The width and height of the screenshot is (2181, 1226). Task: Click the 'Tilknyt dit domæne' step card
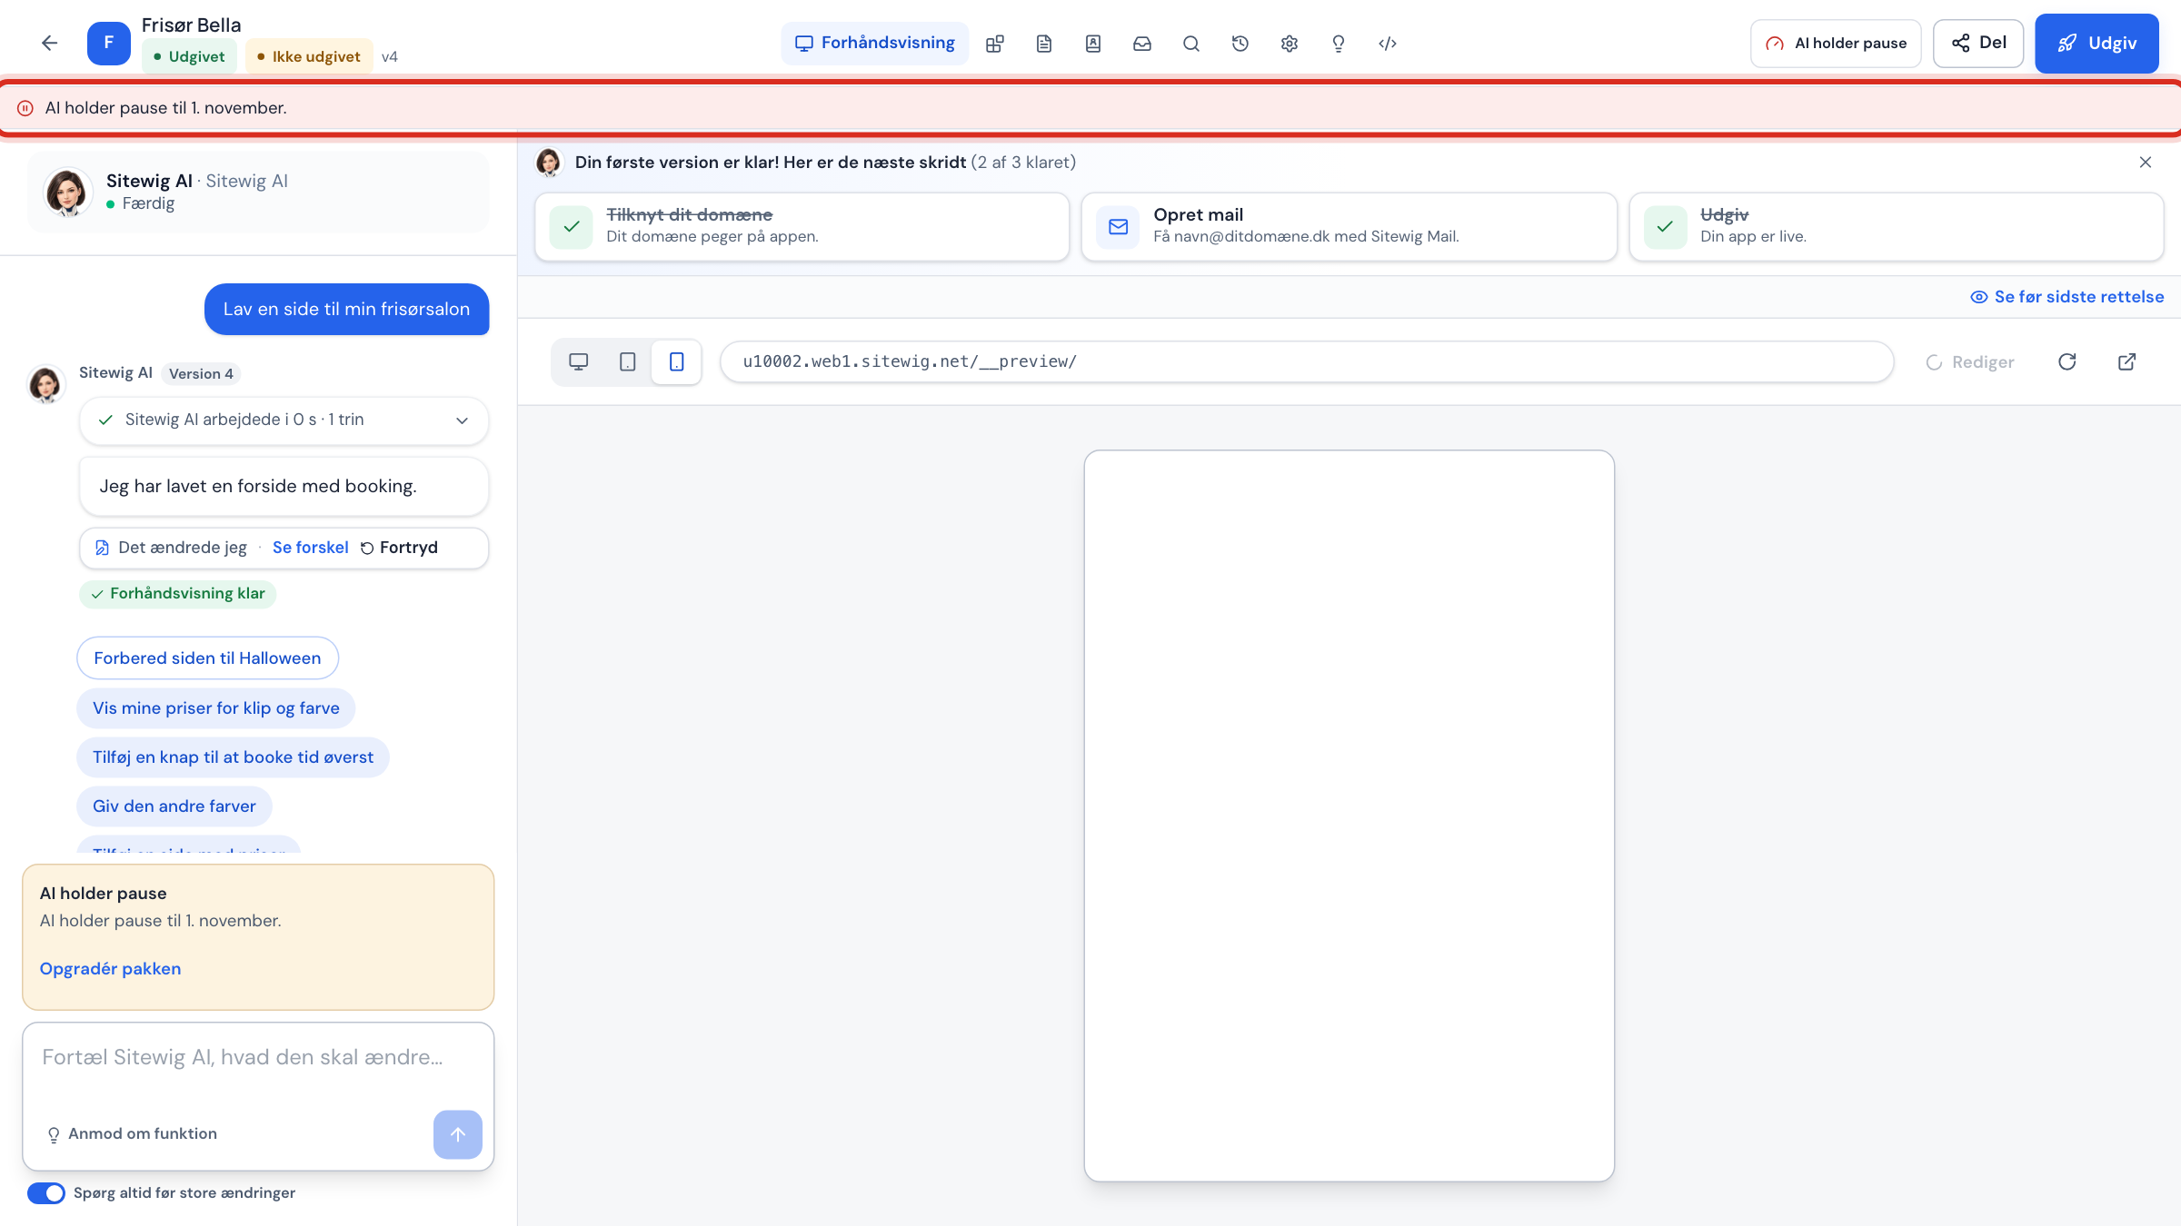coord(802,226)
